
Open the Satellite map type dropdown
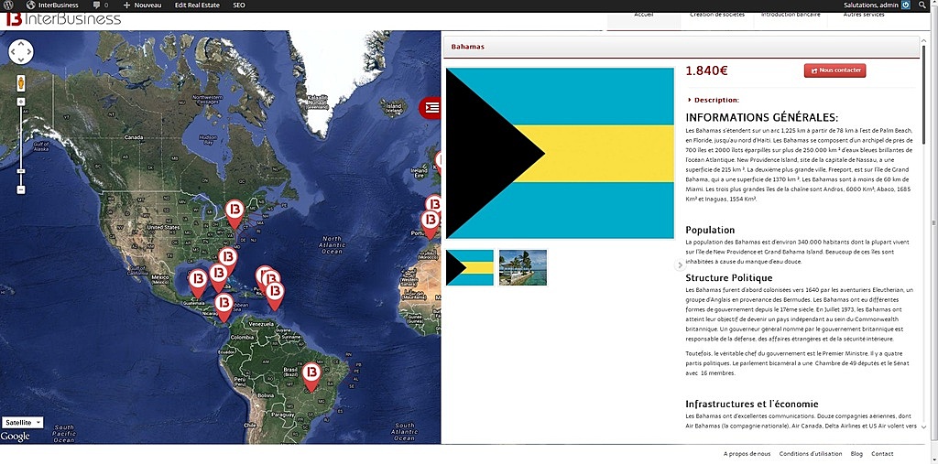point(22,422)
